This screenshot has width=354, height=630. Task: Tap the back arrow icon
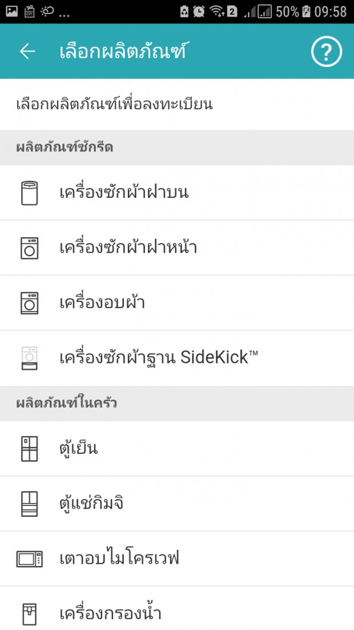coord(27,51)
